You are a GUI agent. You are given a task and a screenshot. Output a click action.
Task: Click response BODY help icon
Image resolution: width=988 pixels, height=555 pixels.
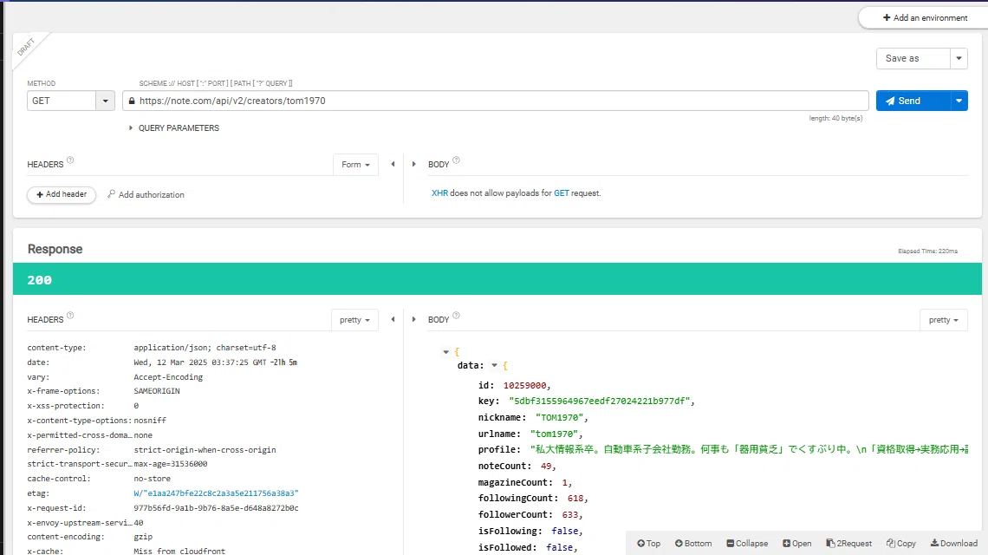(x=456, y=316)
